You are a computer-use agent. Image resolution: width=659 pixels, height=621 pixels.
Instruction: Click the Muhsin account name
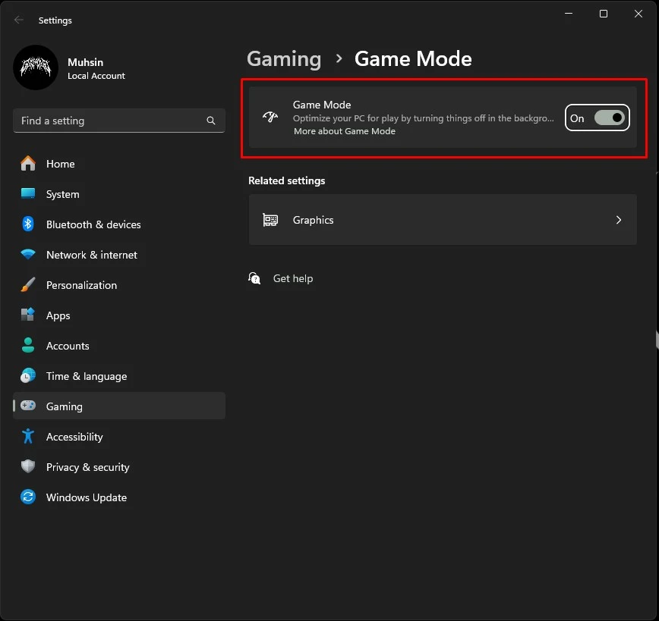85,62
